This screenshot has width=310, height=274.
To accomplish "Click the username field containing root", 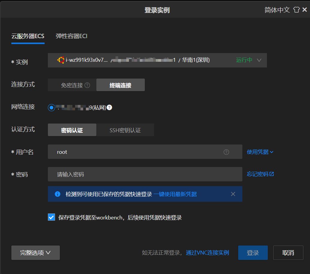I will point(145,152).
